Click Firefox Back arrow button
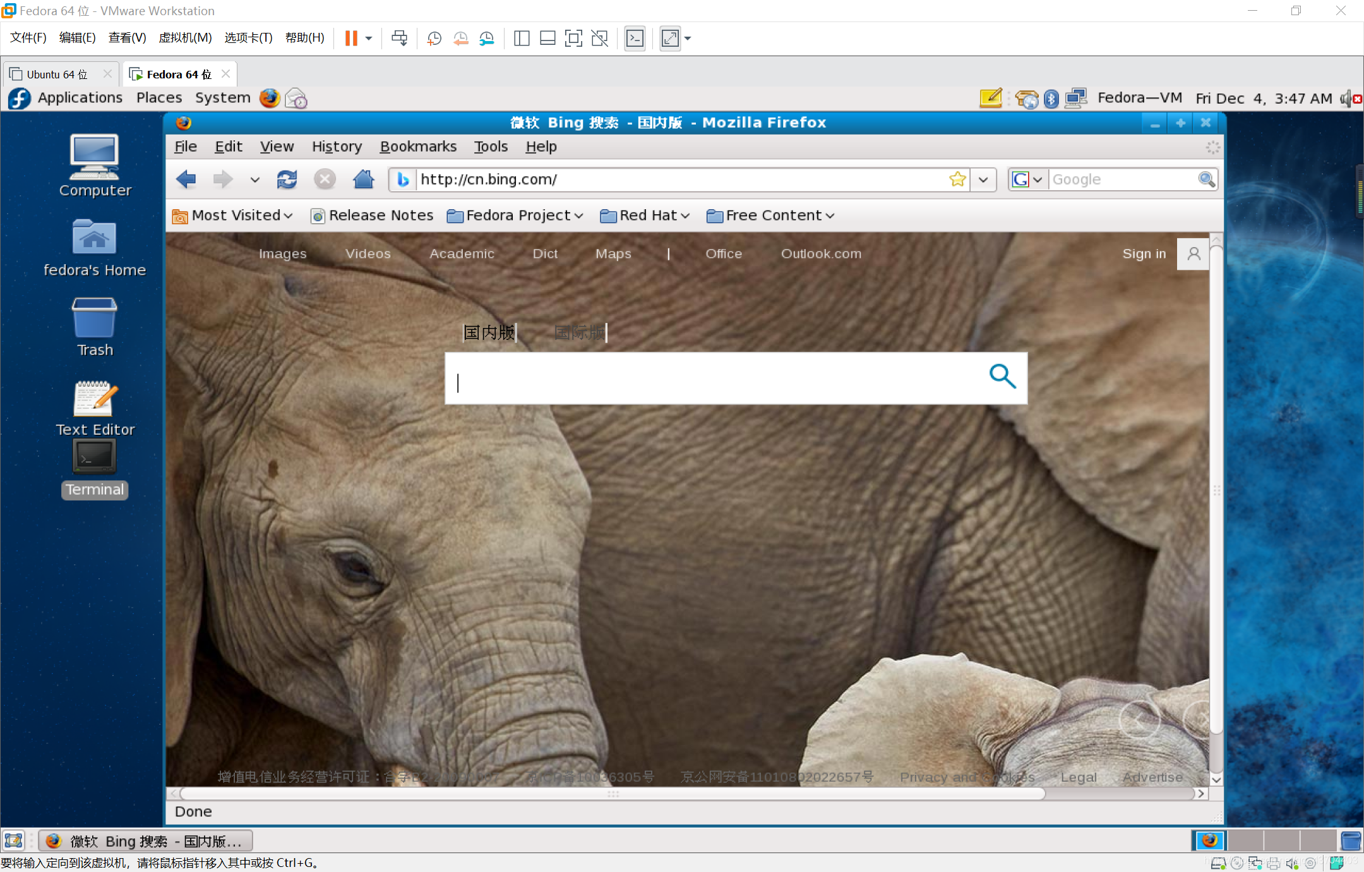 point(186,179)
